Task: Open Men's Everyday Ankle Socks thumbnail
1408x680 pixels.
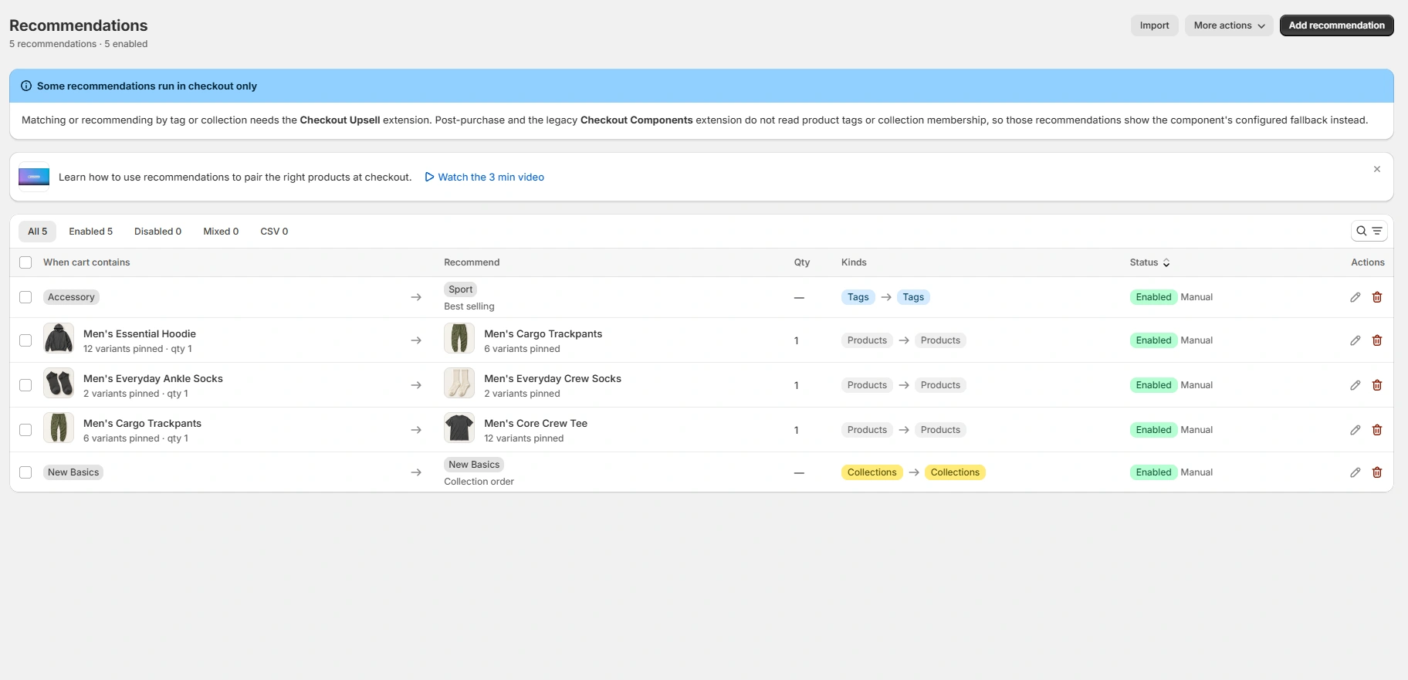Action: pos(59,383)
